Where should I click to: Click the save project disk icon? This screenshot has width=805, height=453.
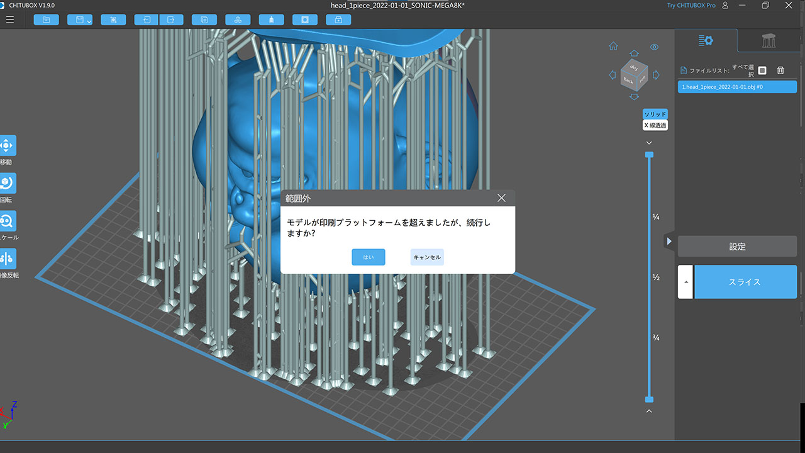coord(79,20)
